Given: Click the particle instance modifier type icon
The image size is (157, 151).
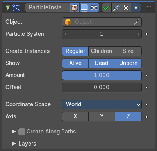Looking at the screenshot, I should pyautogui.click(x=16, y=8).
